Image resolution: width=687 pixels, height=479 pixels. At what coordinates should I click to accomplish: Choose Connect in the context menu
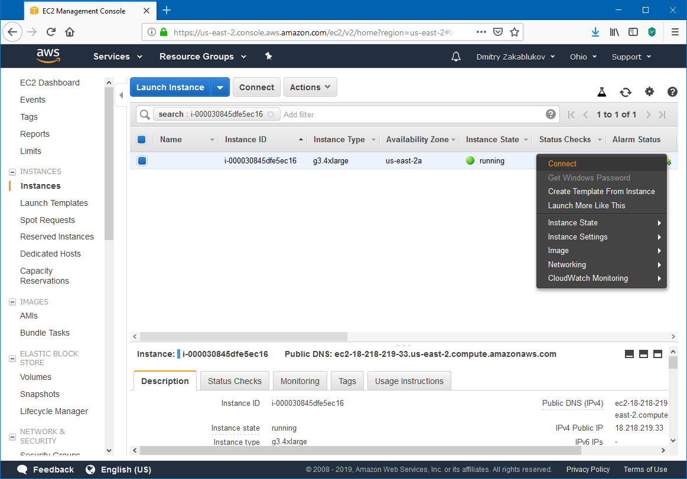(x=601, y=163)
